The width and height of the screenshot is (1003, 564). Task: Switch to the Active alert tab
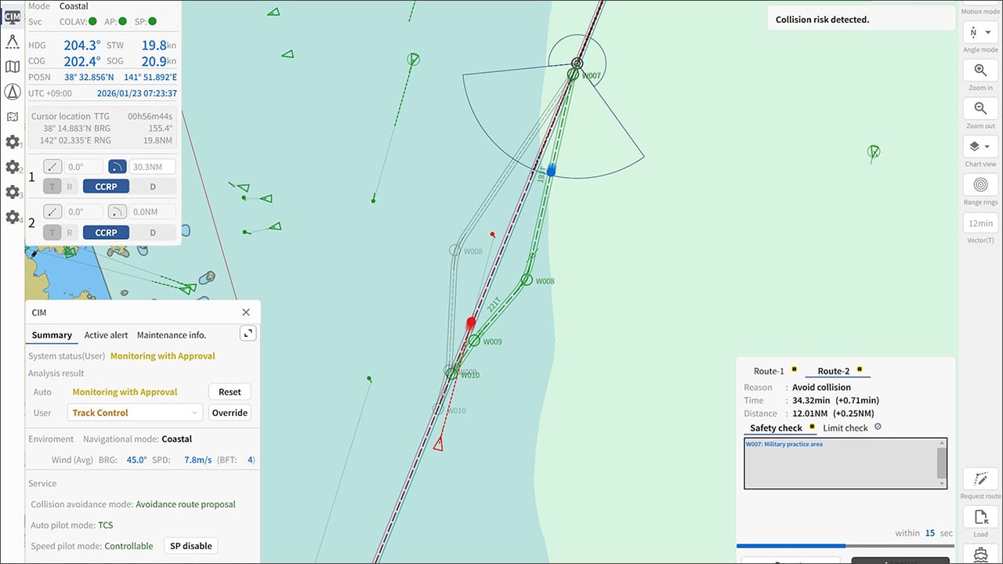click(x=106, y=335)
